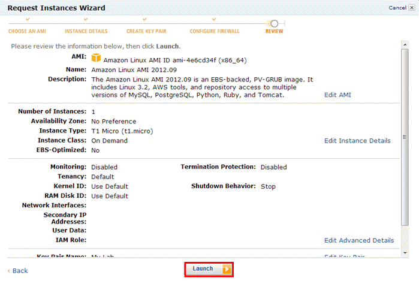Click the Instance Type value T1 Micro (t1.micro)
This screenshot has height=281, width=419.
122,131
